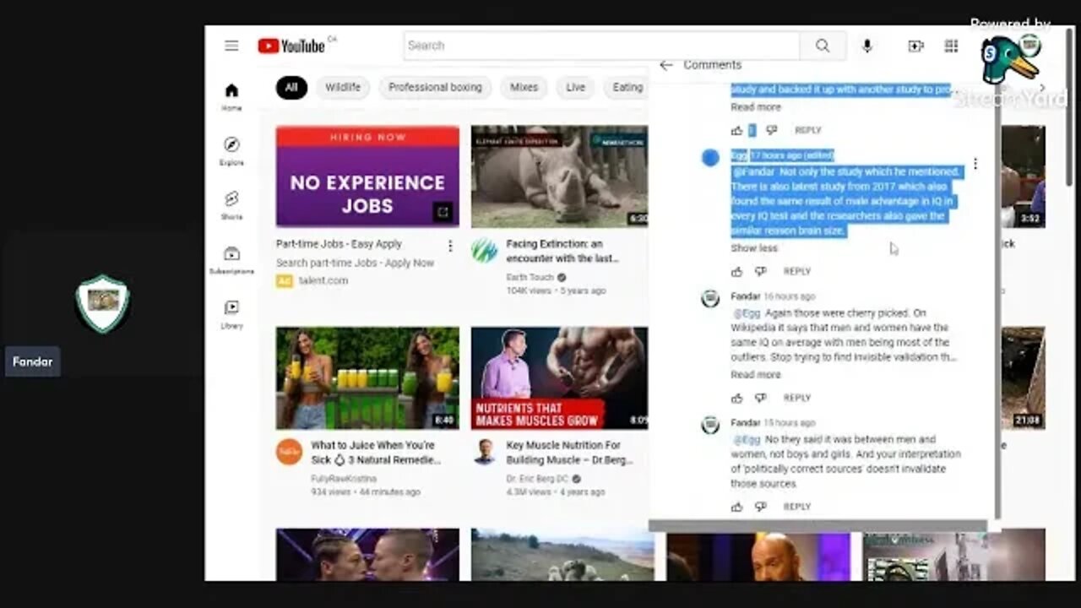The image size is (1081, 608).
Task: Open Nutrients That Makes Muscles Grow thumbnail
Action: click(560, 378)
